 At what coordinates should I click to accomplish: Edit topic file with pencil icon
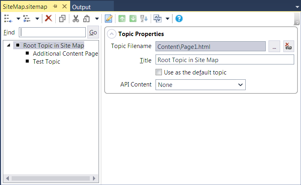109,18
